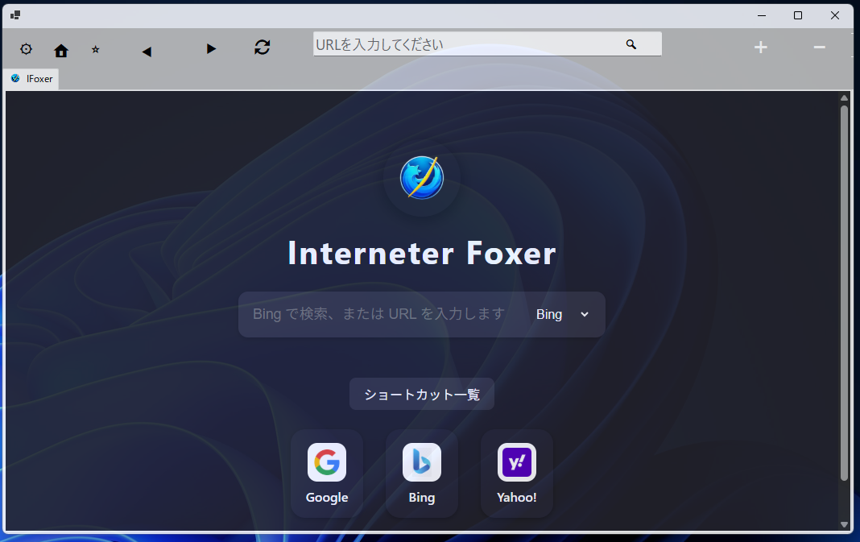860x542 pixels.
Task: Click the forward navigation arrow
Action: pos(211,49)
